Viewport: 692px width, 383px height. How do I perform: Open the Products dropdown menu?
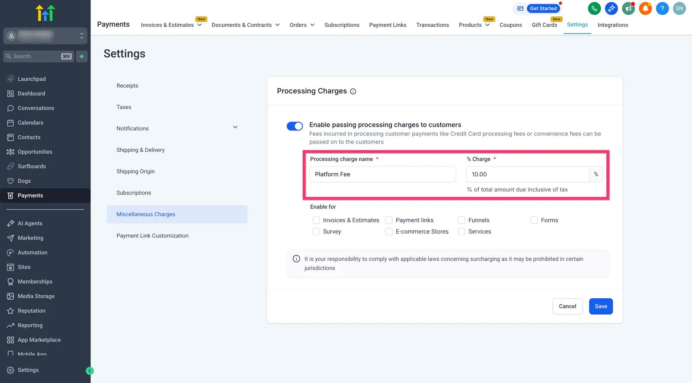tap(474, 25)
